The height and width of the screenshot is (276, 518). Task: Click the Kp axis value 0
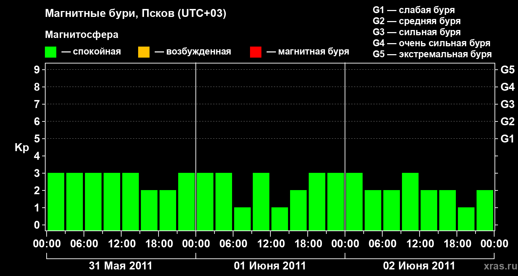(37, 225)
